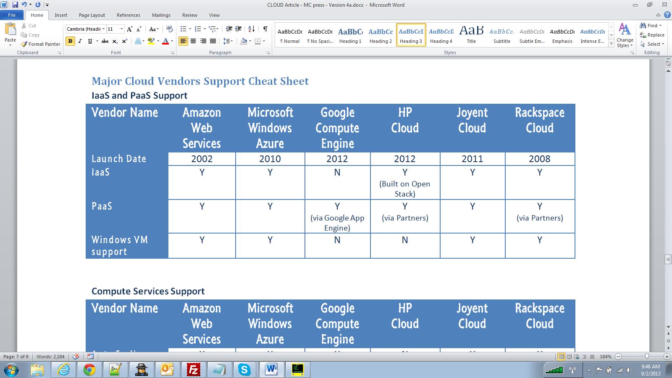This screenshot has width=672, height=378.
Task: Click Change Styles button
Action: (625, 35)
